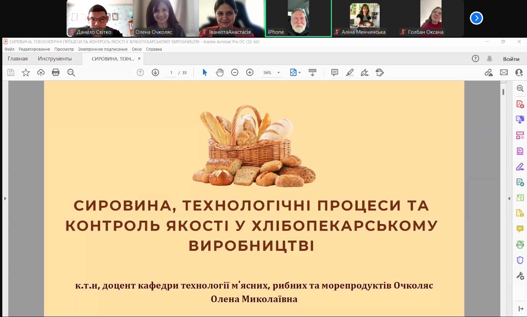The height and width of the screenshot is (317, 527).
Task: Select the Highlight text tool
Action: pyautogui.click(x=349, y=72)
